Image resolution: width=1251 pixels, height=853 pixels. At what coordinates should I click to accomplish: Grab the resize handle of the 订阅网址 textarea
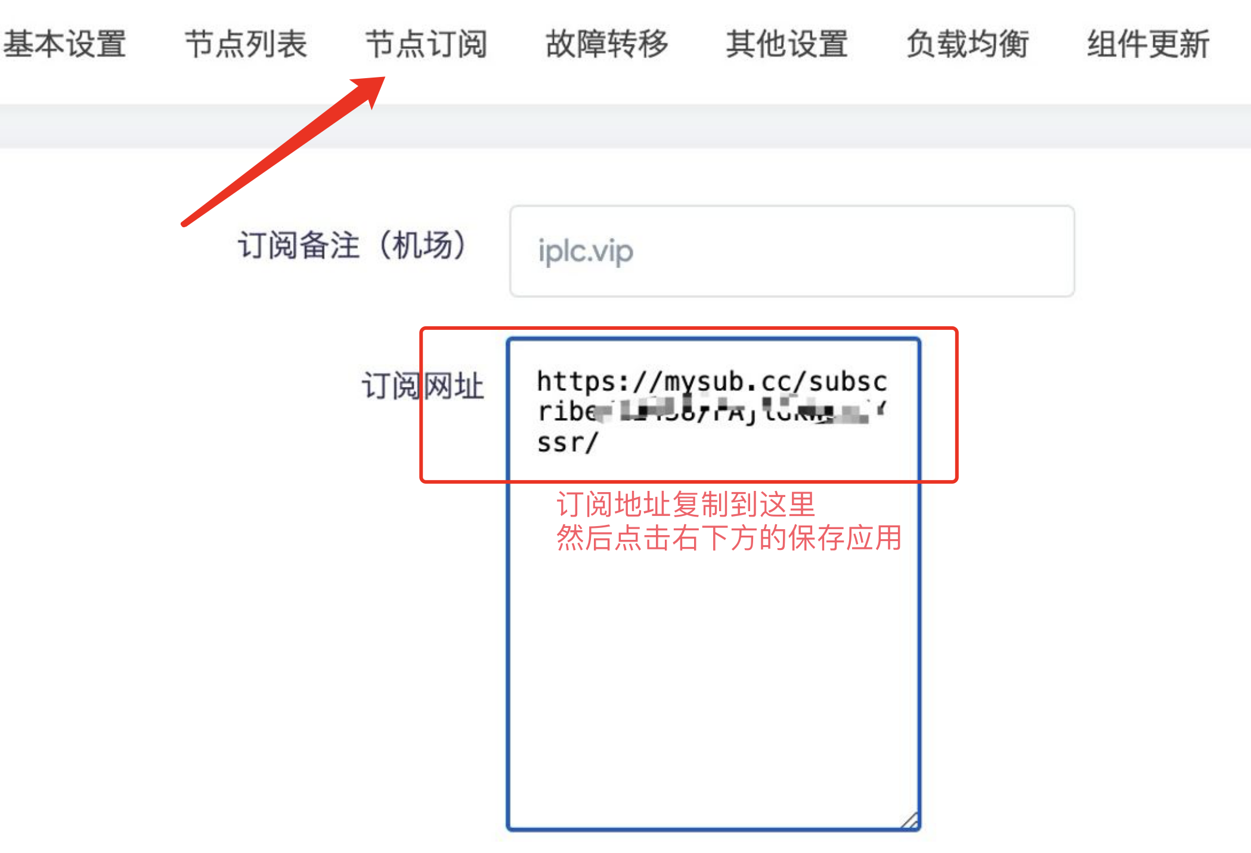[x=910, y=821]
